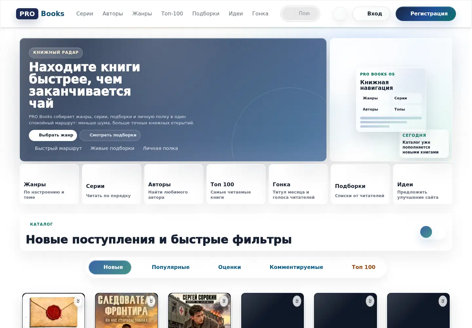This screenshot has width=472, height=328.
Task: Click the Личная полка link
Action: click(160, 148)
